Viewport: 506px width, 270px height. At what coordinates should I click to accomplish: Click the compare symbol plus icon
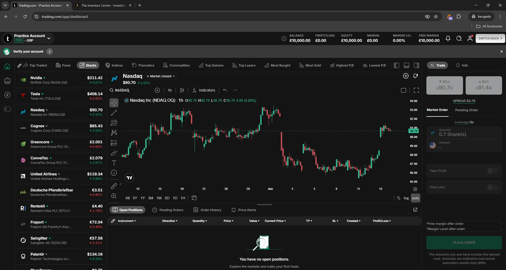click(157, 90)
